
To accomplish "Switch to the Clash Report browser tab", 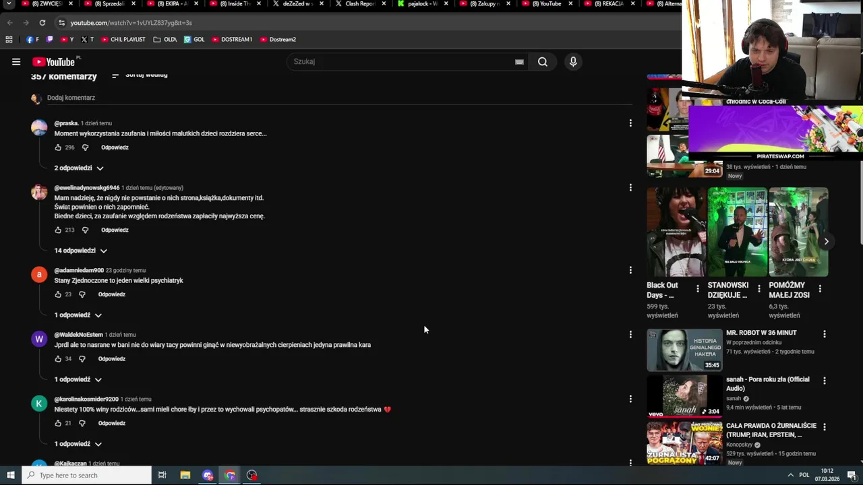I will pyautogui.click(x=360, y=4).
